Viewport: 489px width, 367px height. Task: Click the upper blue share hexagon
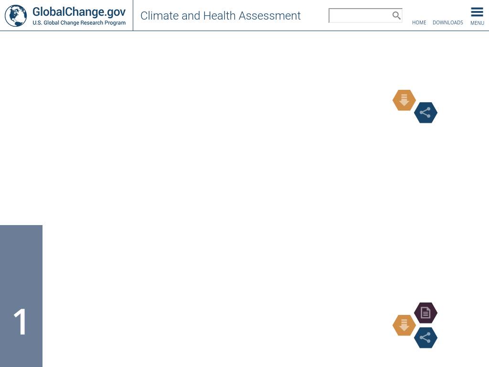coord(425,113)
